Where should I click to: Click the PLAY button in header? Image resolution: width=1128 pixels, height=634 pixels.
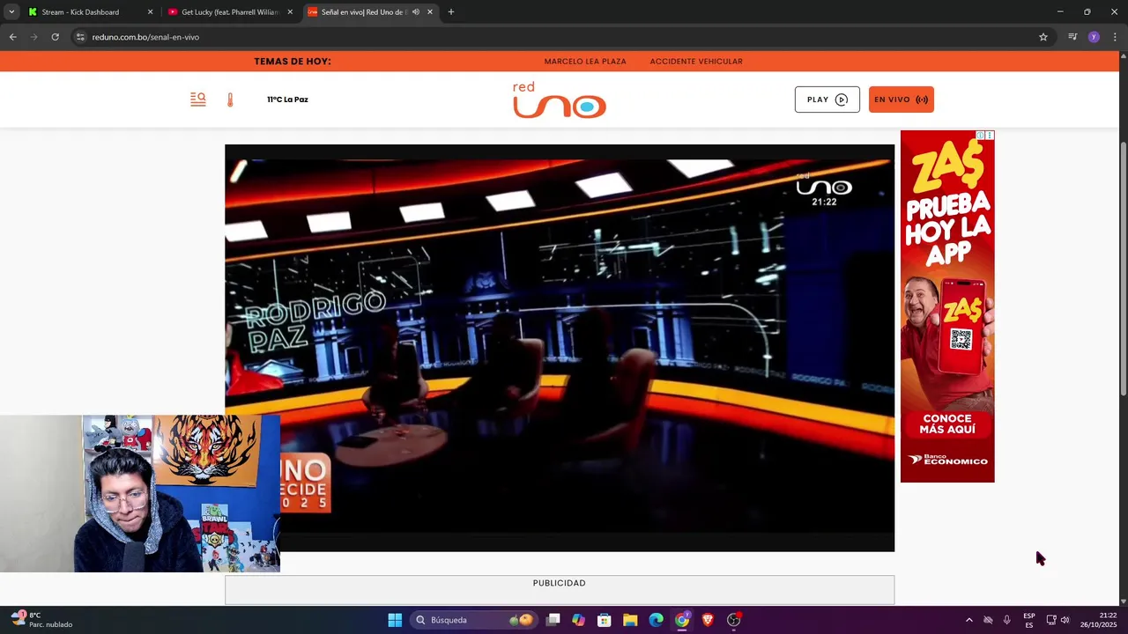coord(827,100)
